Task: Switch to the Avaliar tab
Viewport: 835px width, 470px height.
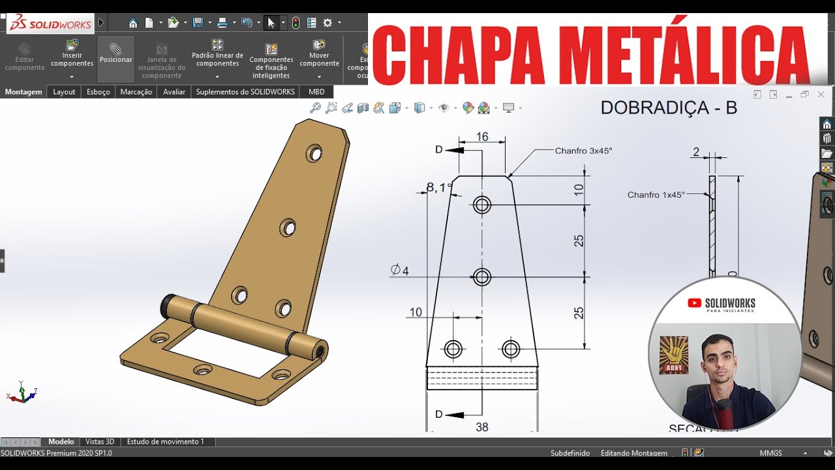Action: tap(174, 92)
